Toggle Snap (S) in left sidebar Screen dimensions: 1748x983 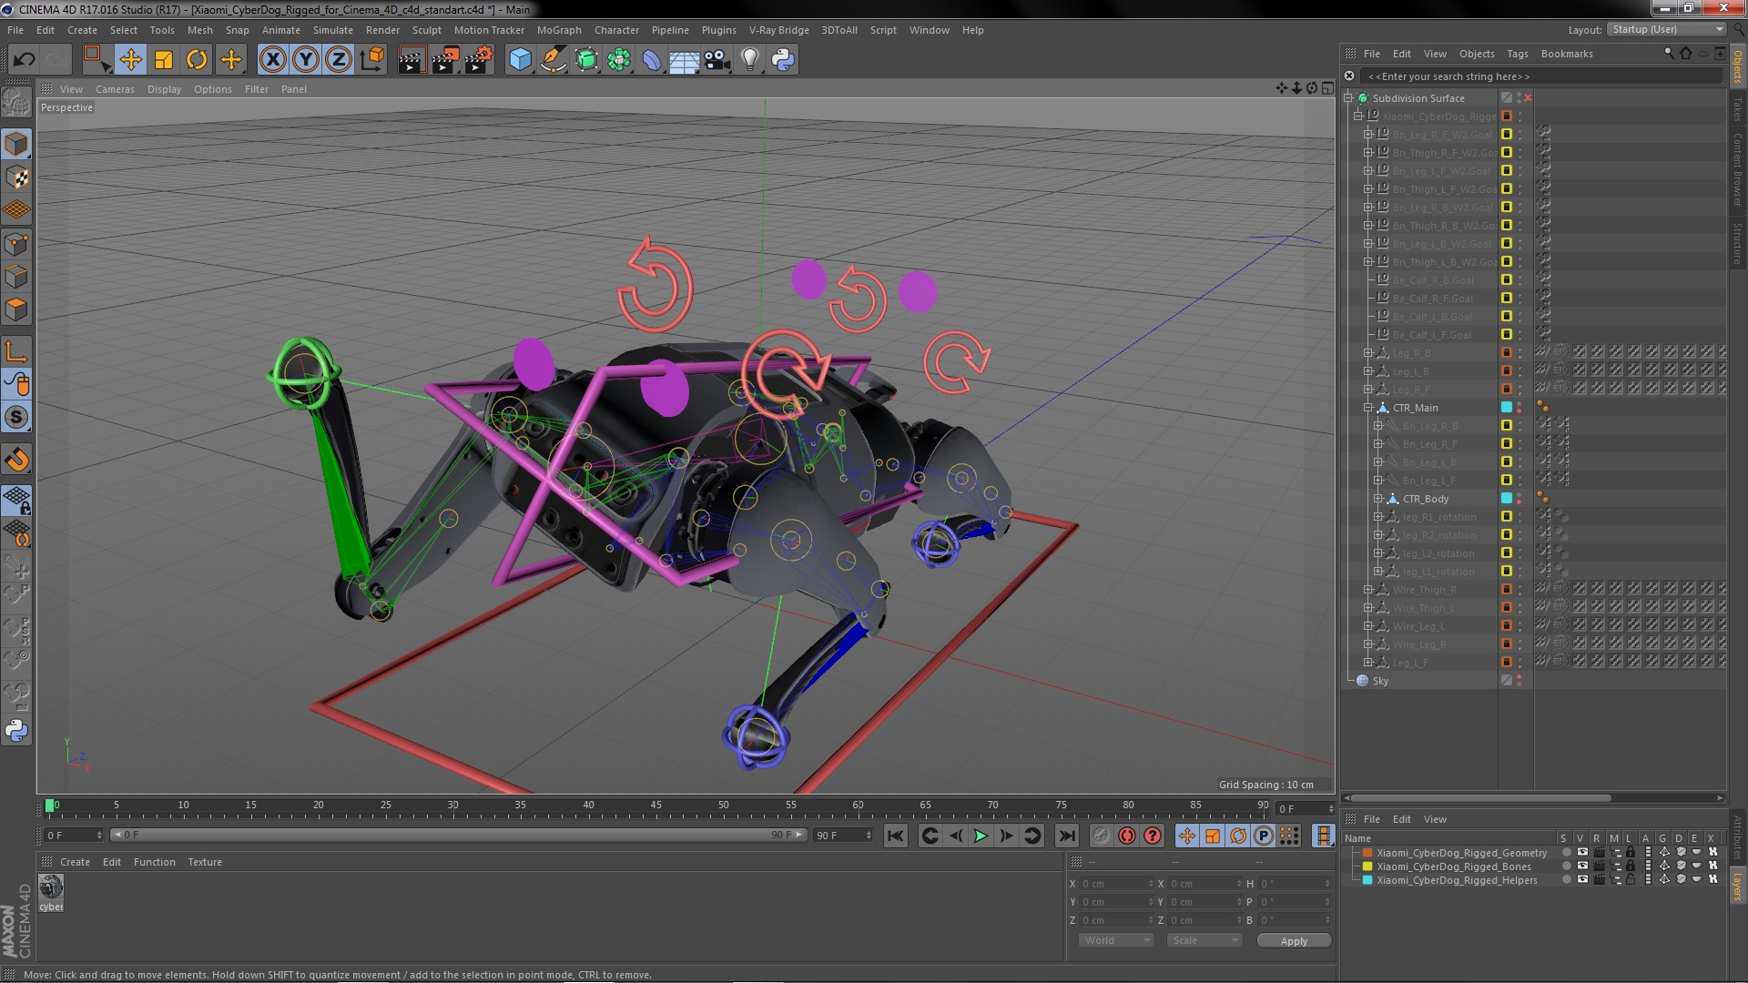(16, 417)
